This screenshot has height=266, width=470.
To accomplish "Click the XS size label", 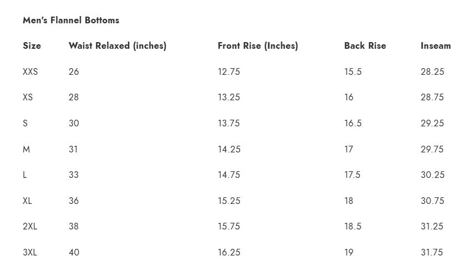I will [28, 97].
